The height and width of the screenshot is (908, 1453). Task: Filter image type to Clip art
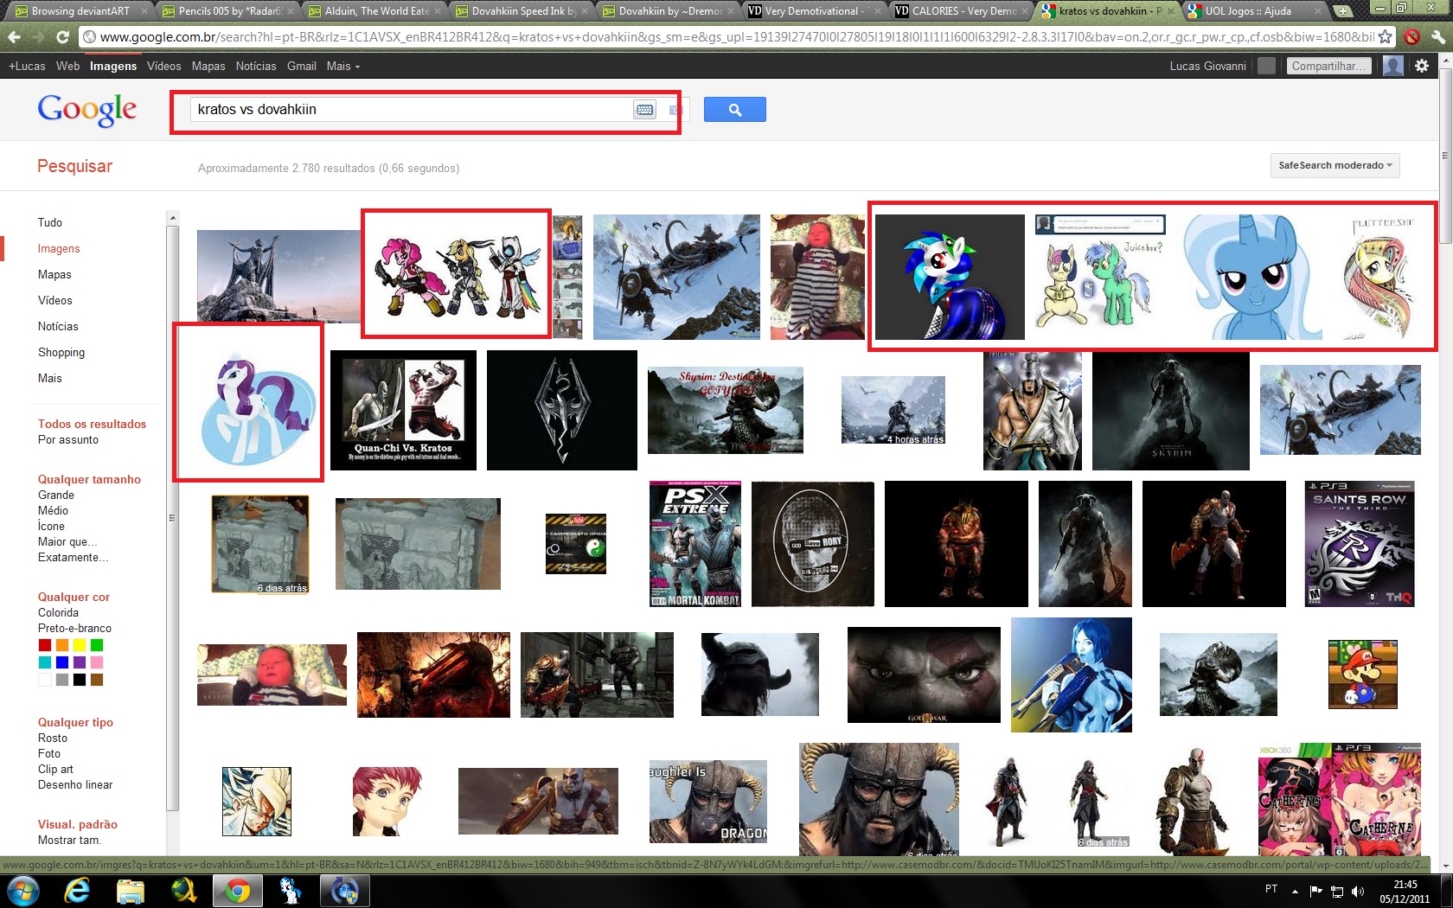(x=55, y=769)
